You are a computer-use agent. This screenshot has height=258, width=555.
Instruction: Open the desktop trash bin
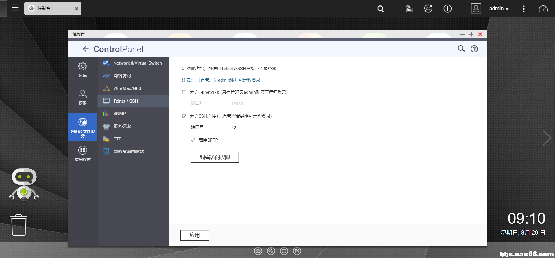pyautogui.click(x=19, y=225)
